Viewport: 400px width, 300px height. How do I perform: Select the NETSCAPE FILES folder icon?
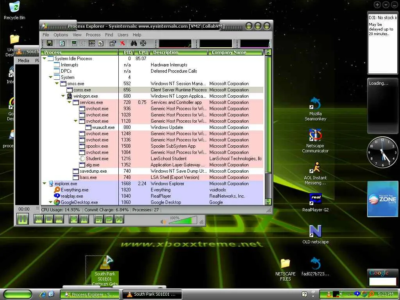pos(285,270)
